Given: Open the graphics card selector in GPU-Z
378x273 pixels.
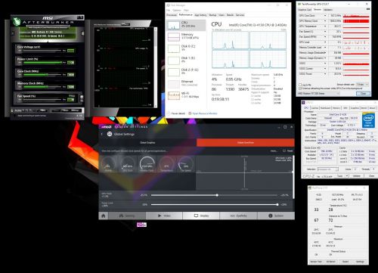Looking at the screenshot, I should pyautogui.click(x=318, y=94).
